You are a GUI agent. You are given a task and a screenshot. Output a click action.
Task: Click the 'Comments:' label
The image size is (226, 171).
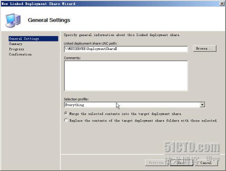(72, 58)
